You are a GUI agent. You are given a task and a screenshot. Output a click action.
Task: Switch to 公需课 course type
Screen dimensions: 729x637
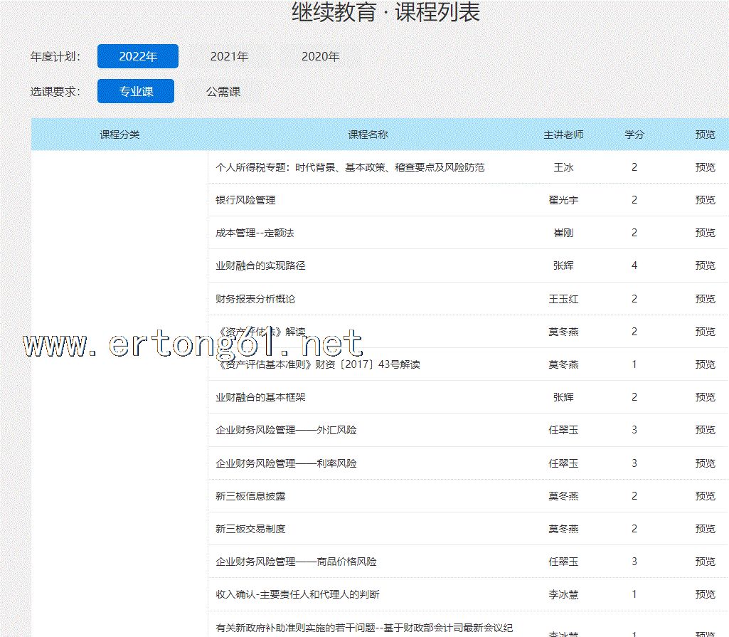click(x=223, y=91)
